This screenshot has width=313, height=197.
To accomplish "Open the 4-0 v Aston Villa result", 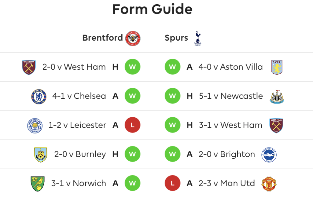I will click(x=230, y=67).
